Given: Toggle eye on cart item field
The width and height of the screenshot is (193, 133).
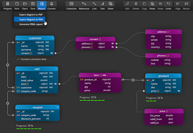Looking at the screenshot, I should pyautogui.click(x=56, y=84).
